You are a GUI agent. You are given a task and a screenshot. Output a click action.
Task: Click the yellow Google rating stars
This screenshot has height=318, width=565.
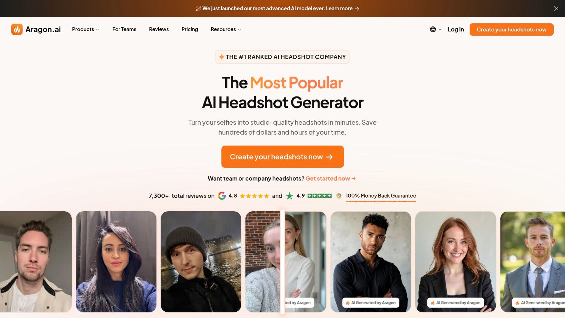pos(254,196)
